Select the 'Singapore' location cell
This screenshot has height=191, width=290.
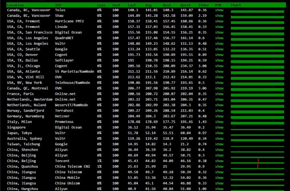16,127
